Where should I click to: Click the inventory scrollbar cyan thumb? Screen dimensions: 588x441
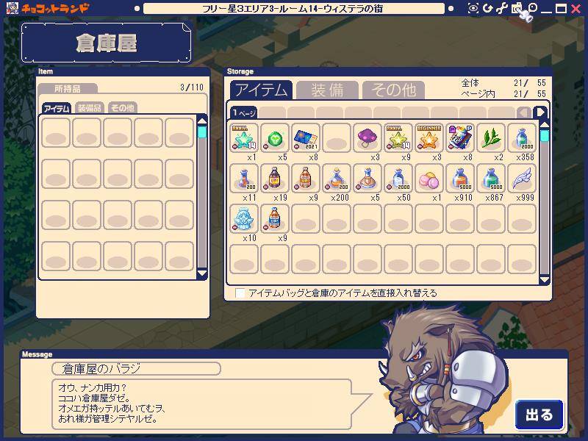[202, 132]
